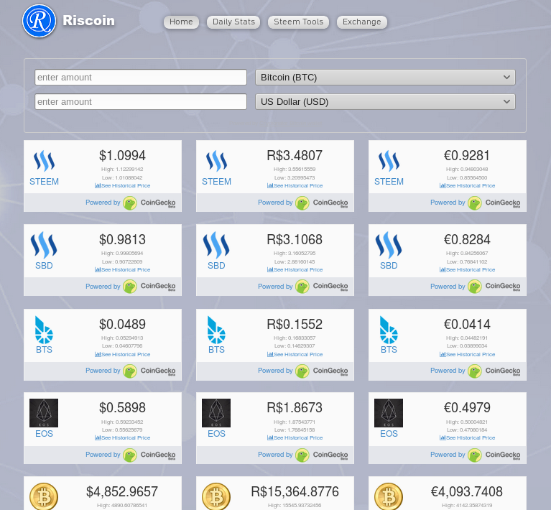The image size is (551, 510).
Task: Click the €0.8284 SBD price value
Action: coord(467,239)
